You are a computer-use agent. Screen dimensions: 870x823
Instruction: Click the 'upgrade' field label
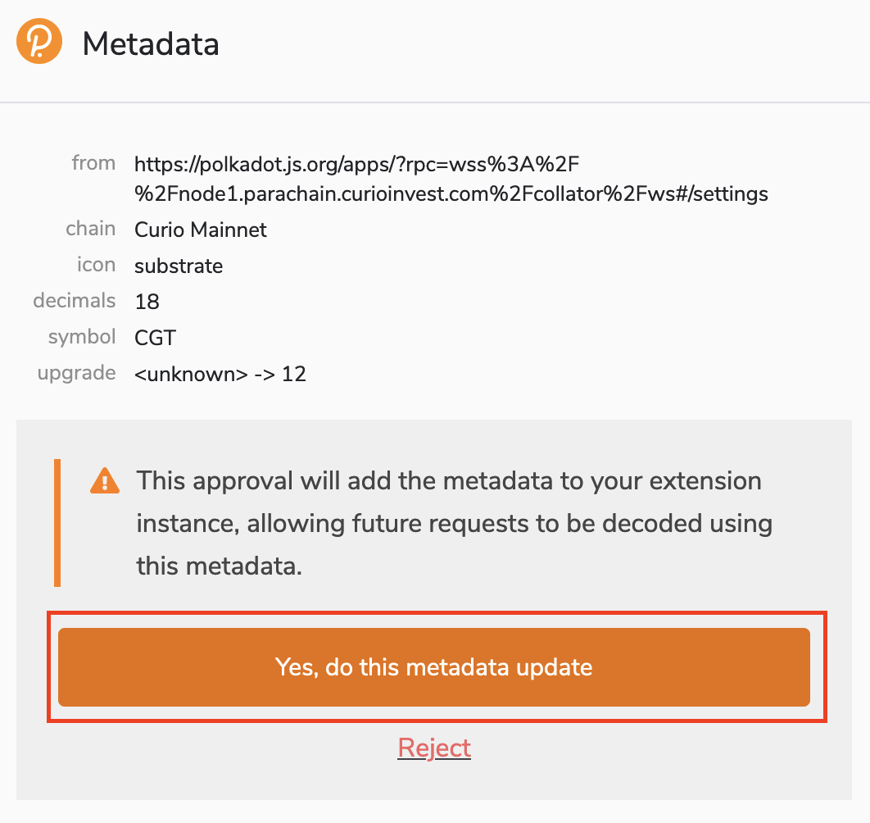click(76, 373)
